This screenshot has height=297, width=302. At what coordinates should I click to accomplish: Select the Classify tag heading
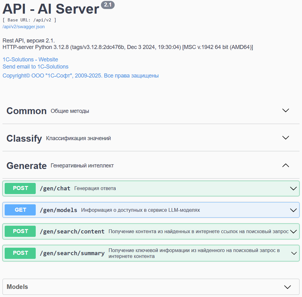pyautogui.click(x=24, y=138)
